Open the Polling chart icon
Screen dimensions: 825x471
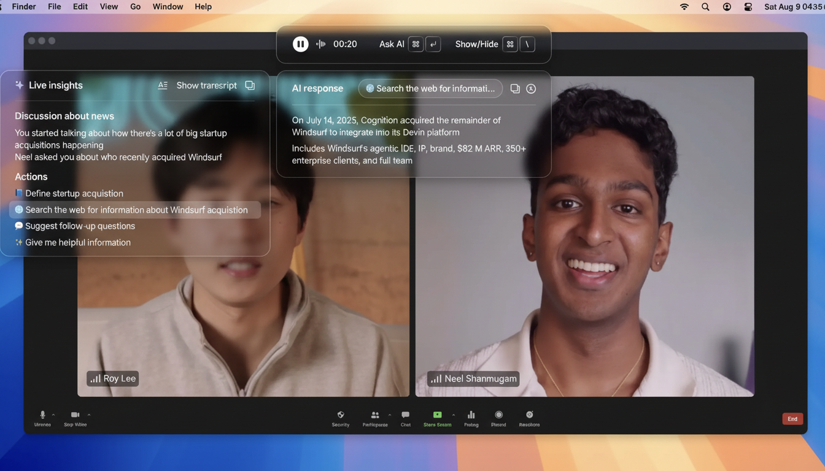click(471, 415)
